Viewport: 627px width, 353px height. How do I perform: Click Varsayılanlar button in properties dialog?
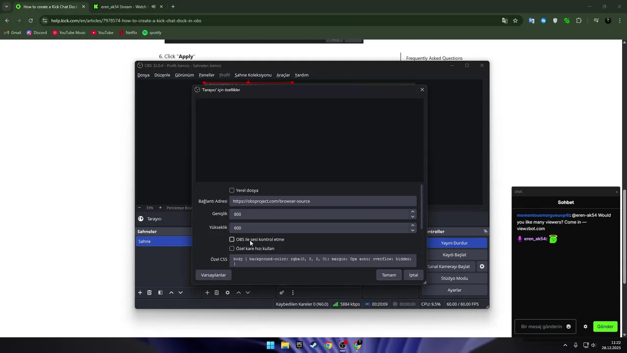point(214,275)
